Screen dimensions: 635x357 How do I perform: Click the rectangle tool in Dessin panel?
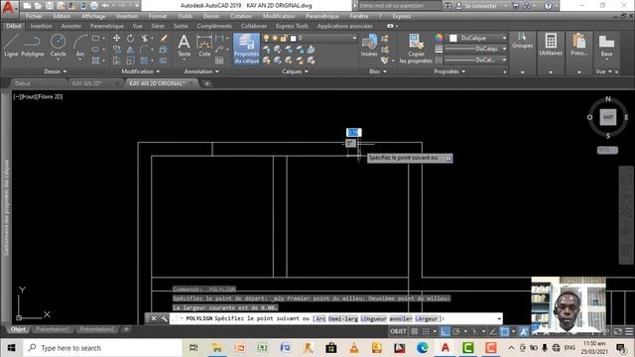95,38
